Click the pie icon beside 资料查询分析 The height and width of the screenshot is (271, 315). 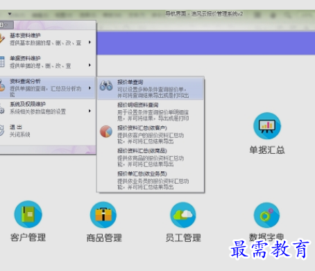pos(2,85)
